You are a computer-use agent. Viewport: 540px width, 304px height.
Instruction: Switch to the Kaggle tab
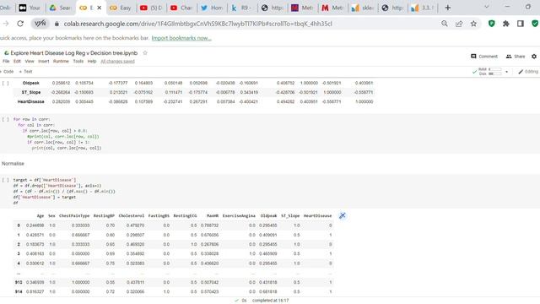[x=242, y=8]
